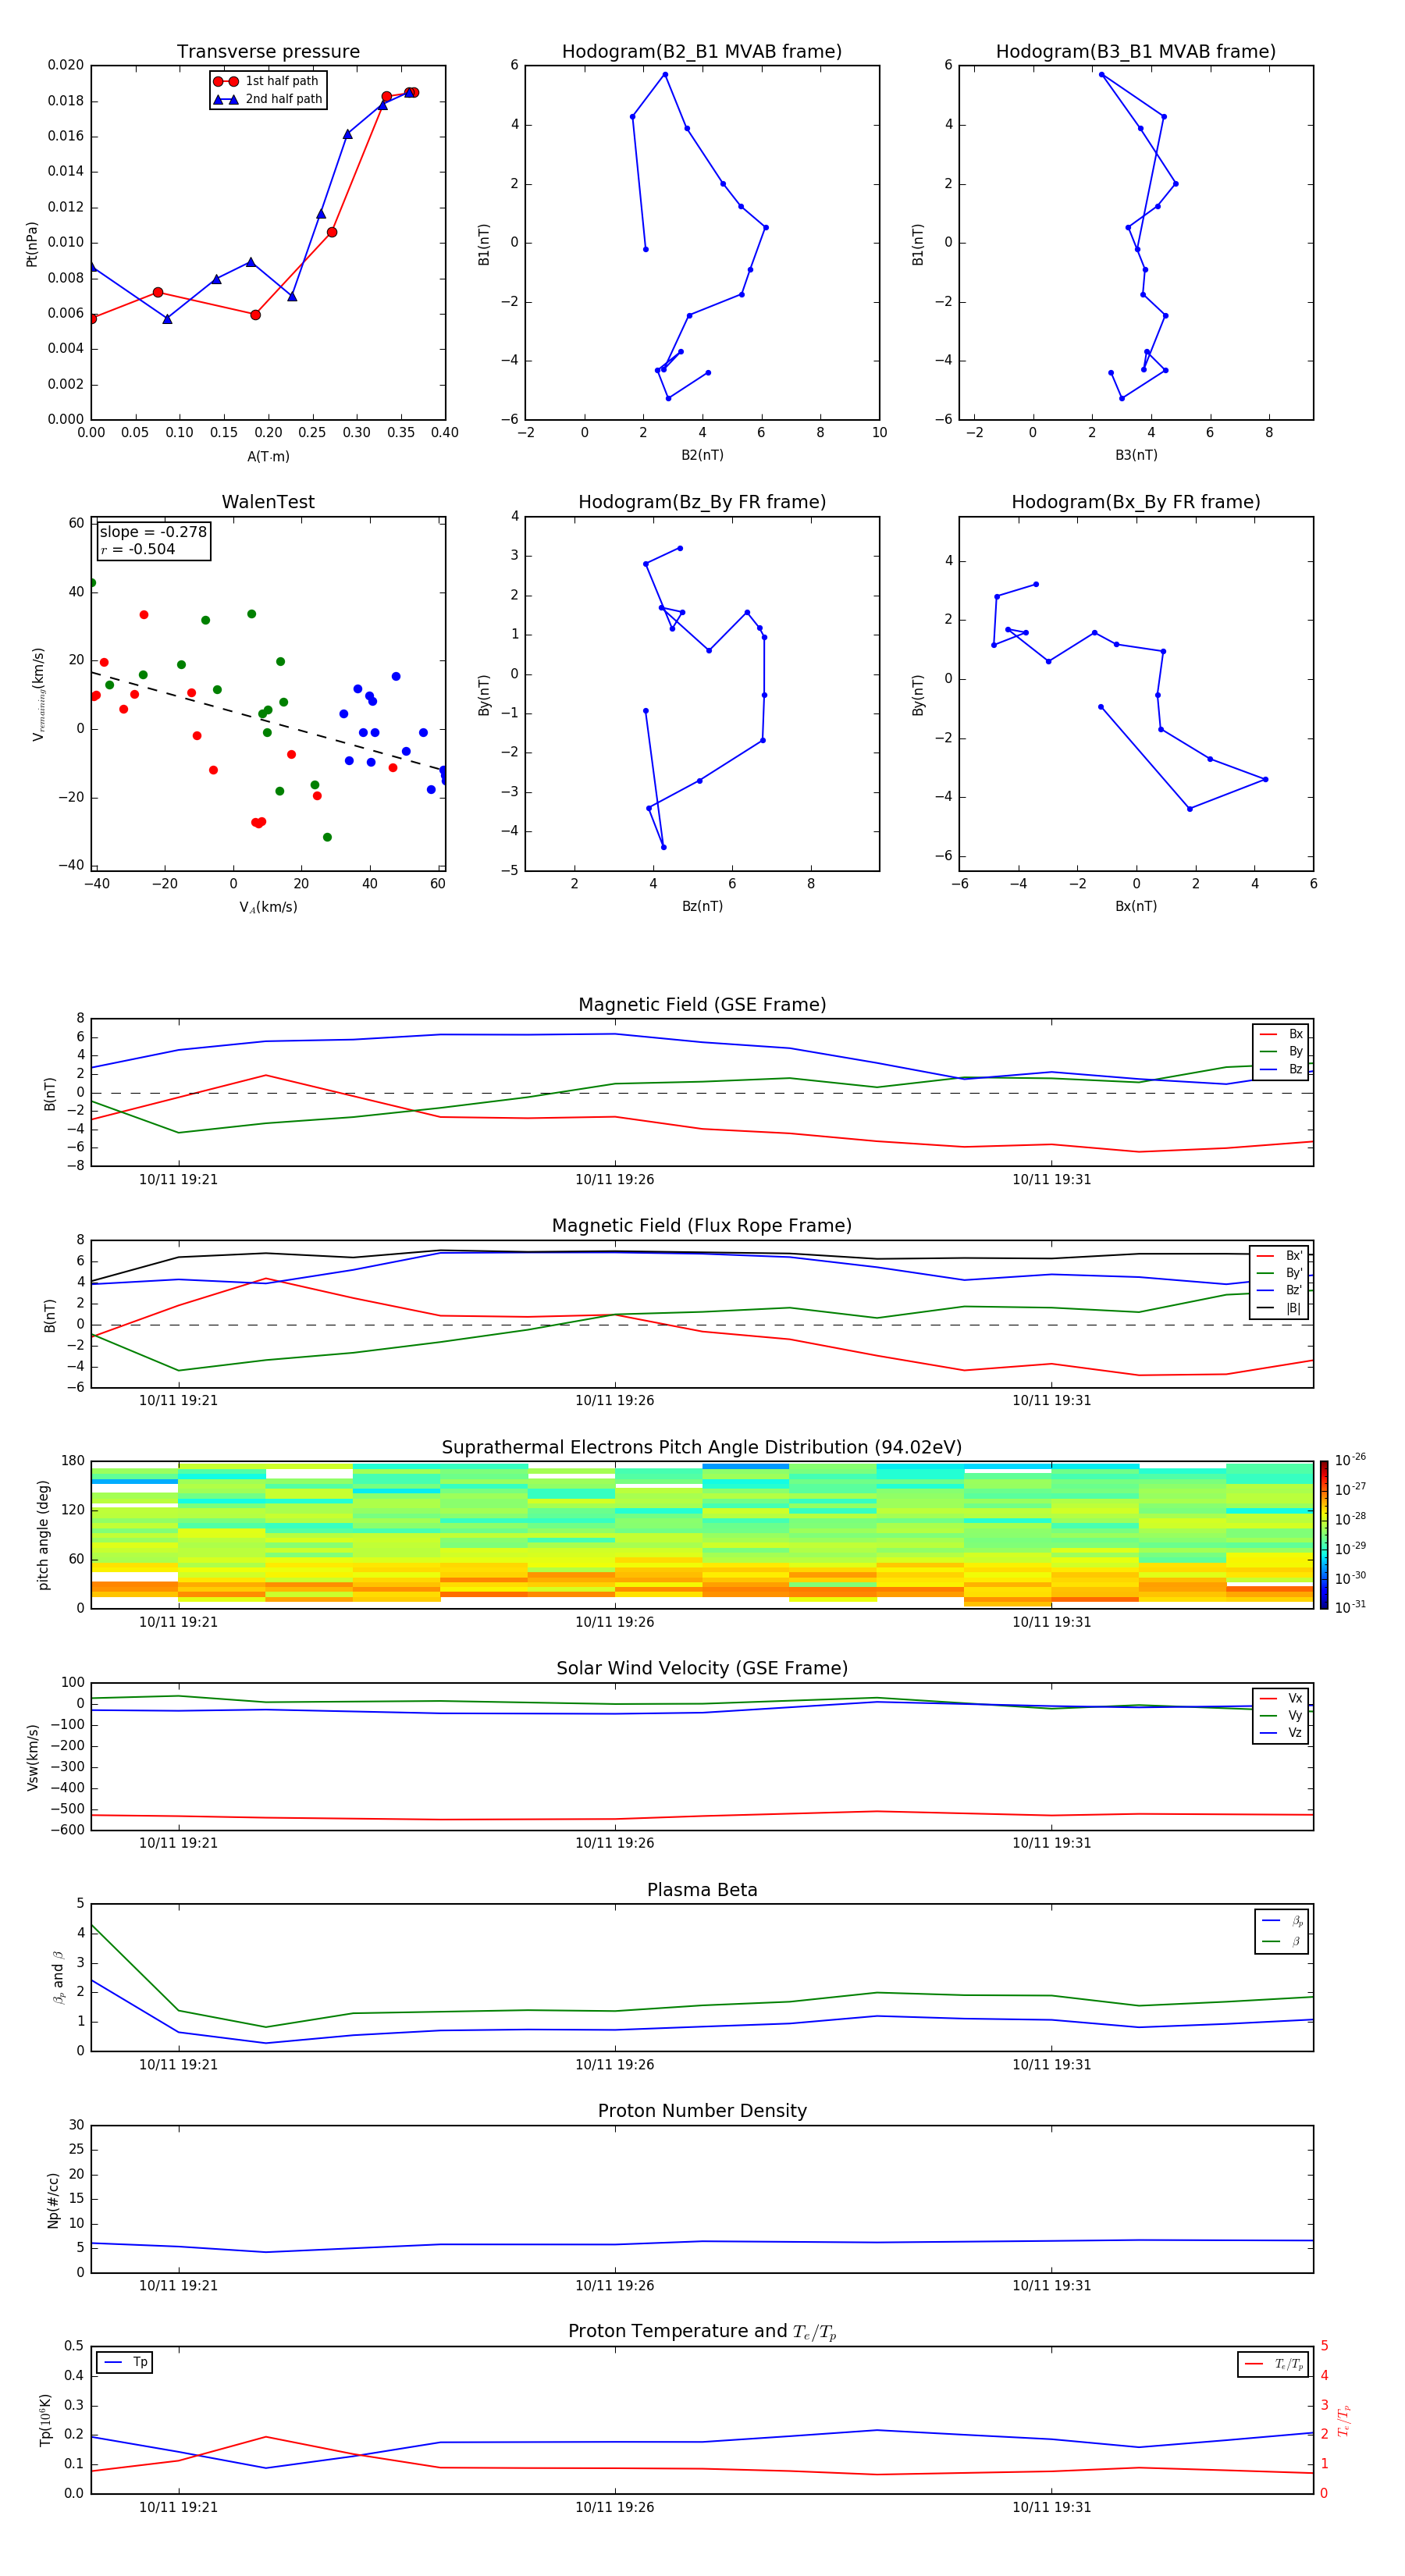Click the 'Vx' velocity legend entry

1281,1698
